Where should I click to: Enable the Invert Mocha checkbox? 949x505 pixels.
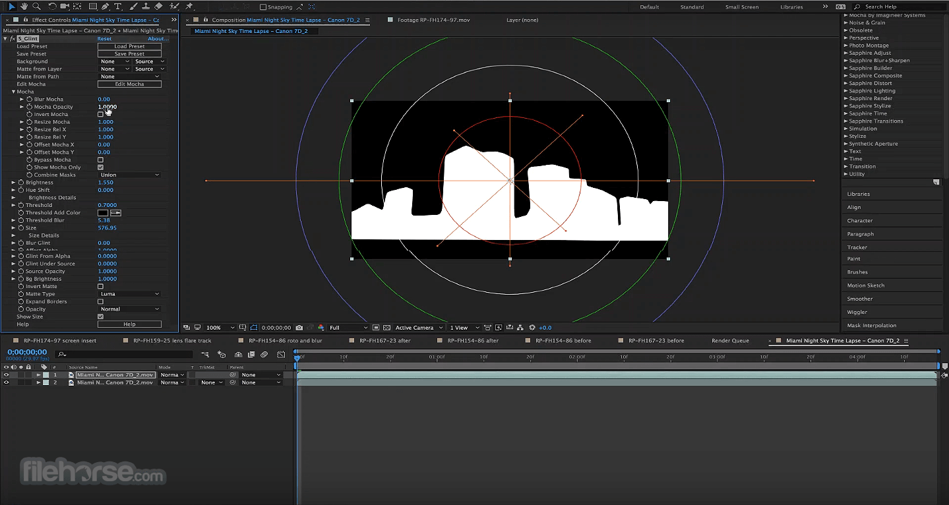click(100, 115)
